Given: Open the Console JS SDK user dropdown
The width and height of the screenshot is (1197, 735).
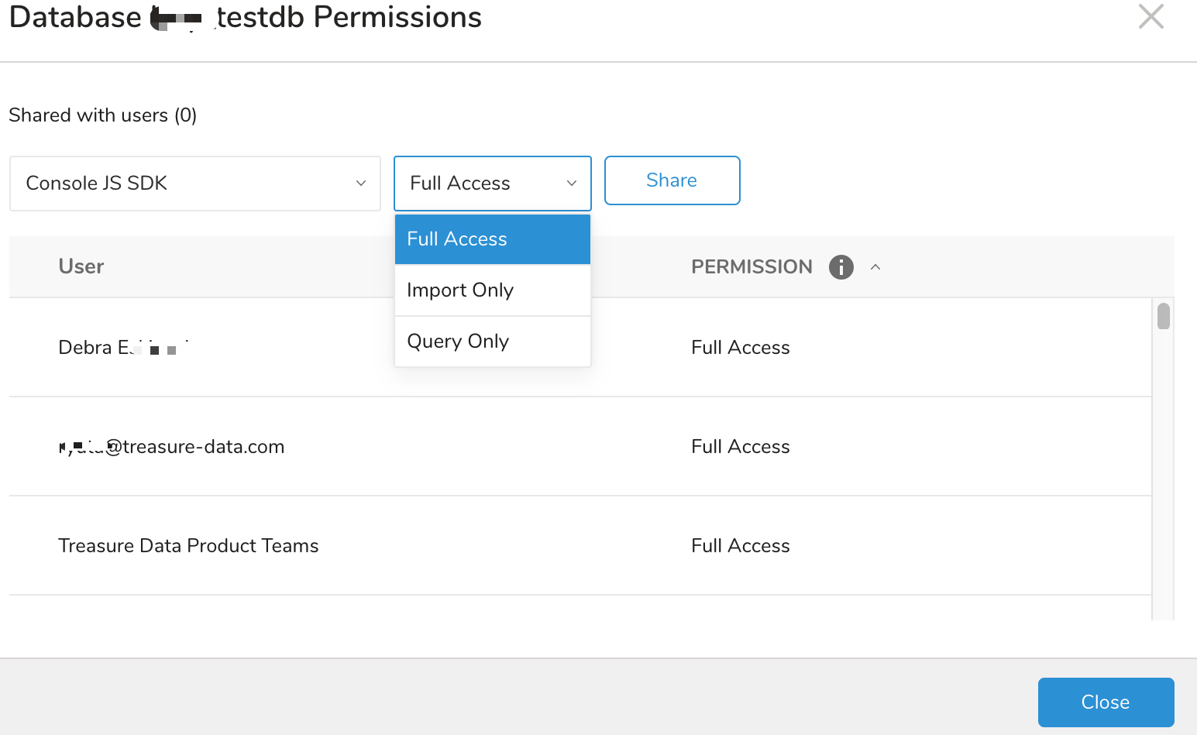Looking at the screenshot, I should (x=195, y=184).
